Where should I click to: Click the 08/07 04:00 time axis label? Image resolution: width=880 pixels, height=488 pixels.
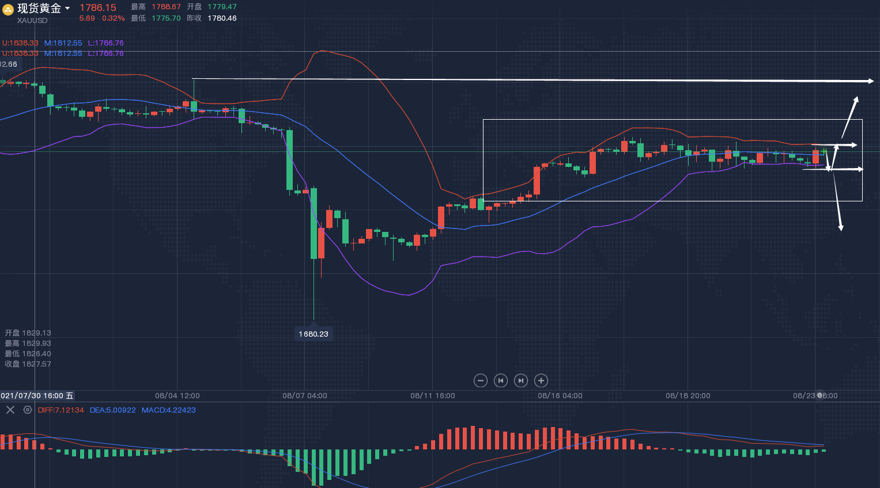pyautogui.click(x=305, y=396)
